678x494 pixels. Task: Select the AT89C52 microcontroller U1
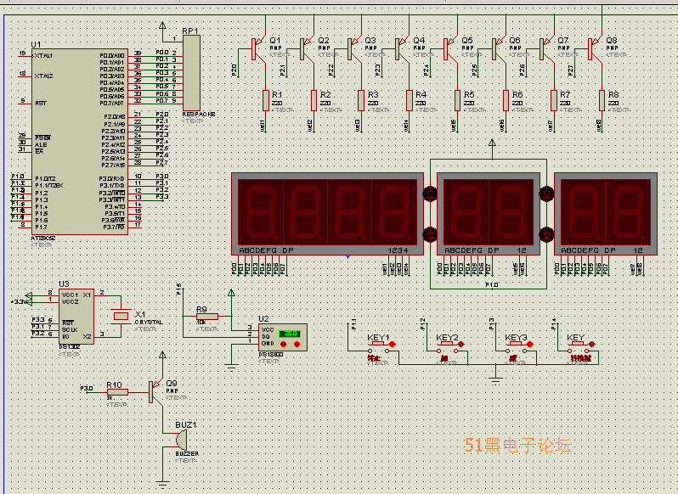coord(80,142)
